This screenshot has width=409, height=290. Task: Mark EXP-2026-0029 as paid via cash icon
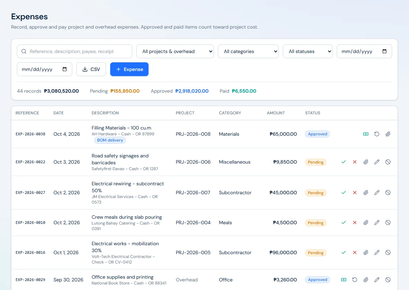tap(343, 280)
